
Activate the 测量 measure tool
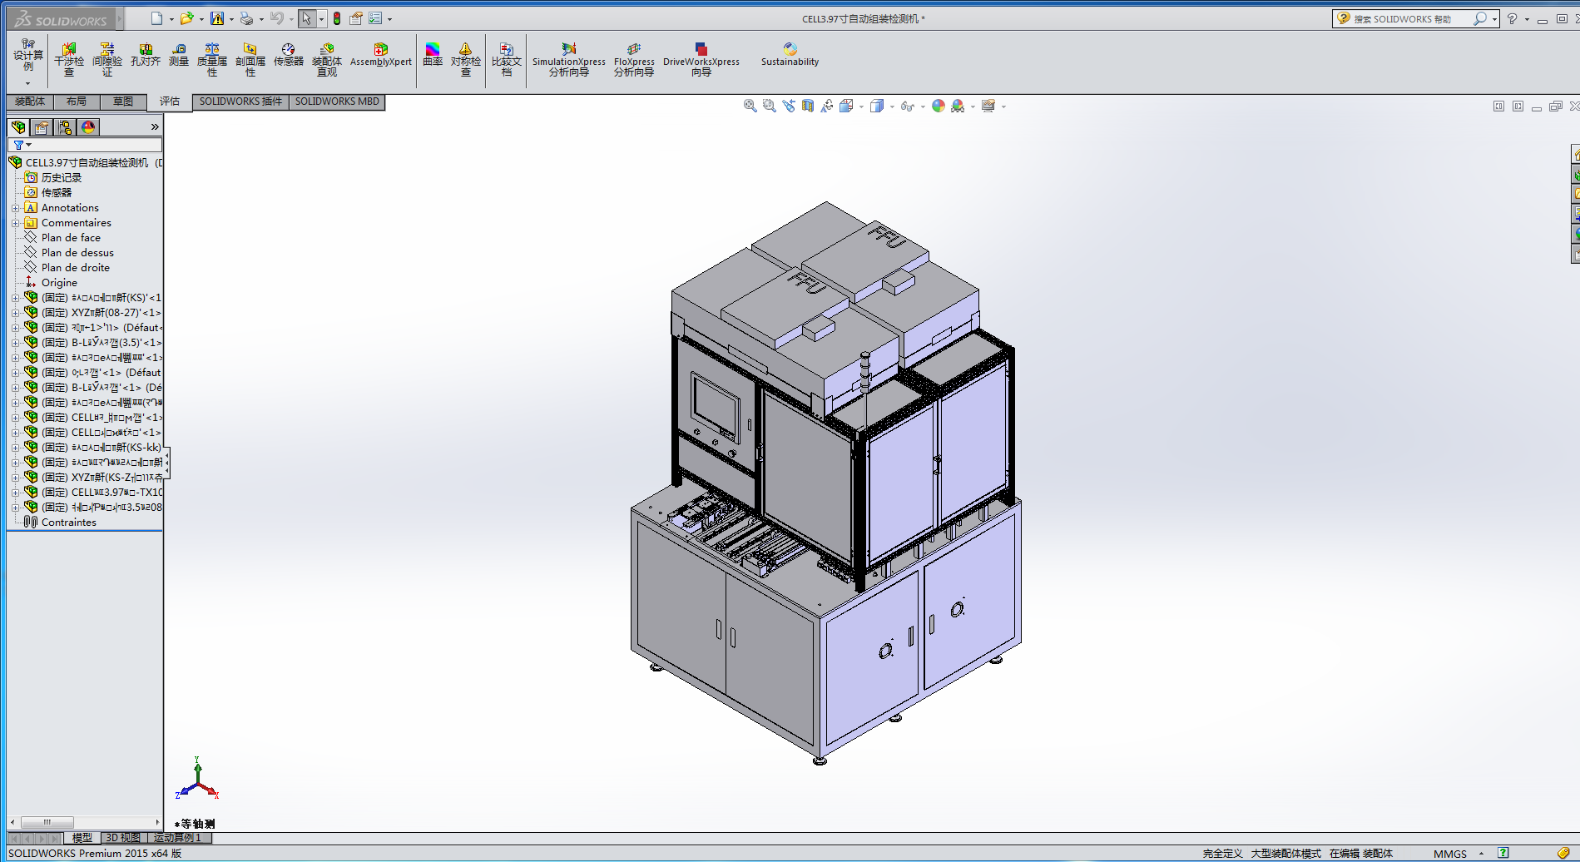click(179, 55)
